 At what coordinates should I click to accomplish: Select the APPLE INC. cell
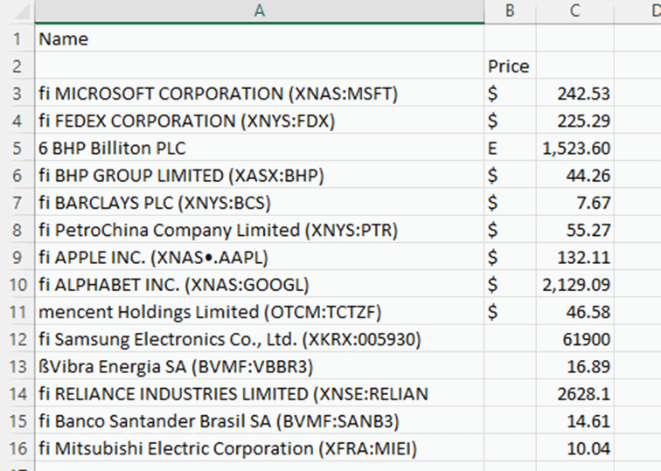click(x=259, y=257)
